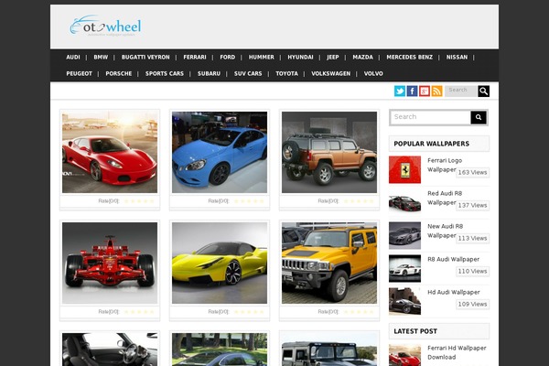Rate the yellow Hummer wallpaper with stars
Screen dimensions: 549x366
tap(359, 312)
